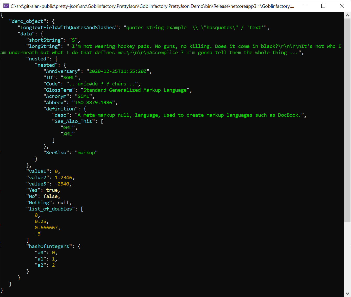This screenshot has width=351, height=297.
Task: Click the "Code" key
Action: (52, 84)
